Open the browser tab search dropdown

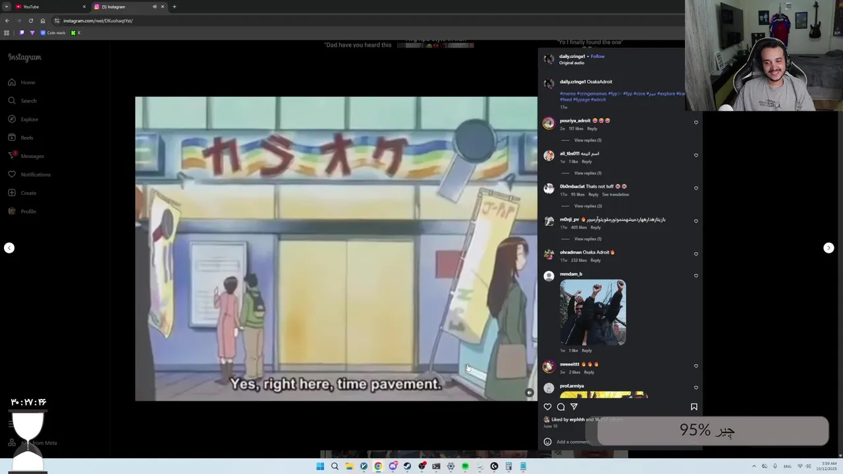tap(7, 7)
